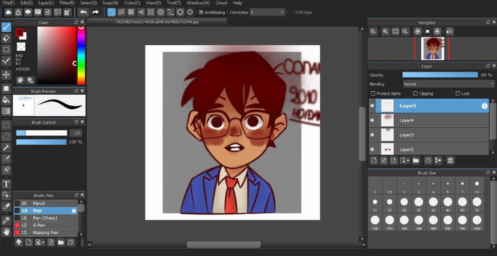Select the Eraser tool
497x256 pixels.
(6, 38)
